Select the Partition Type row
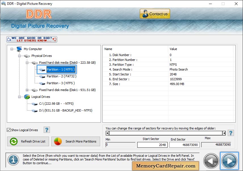The image size is (243, 171). (168, 65)
